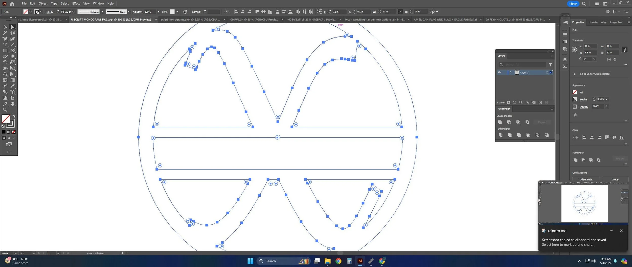The height and width of the screenshot is (267, 632).
Task: Open Search icon next to Share button
Action: coord(584,4)
